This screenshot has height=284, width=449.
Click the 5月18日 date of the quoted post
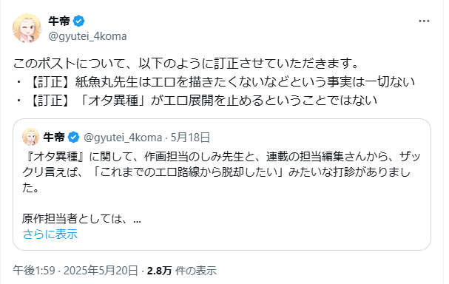tap(190, 138)
